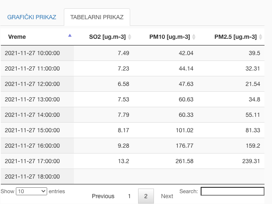Click the PM2.5 [ug.m-3] header label

tap(235, 37)
